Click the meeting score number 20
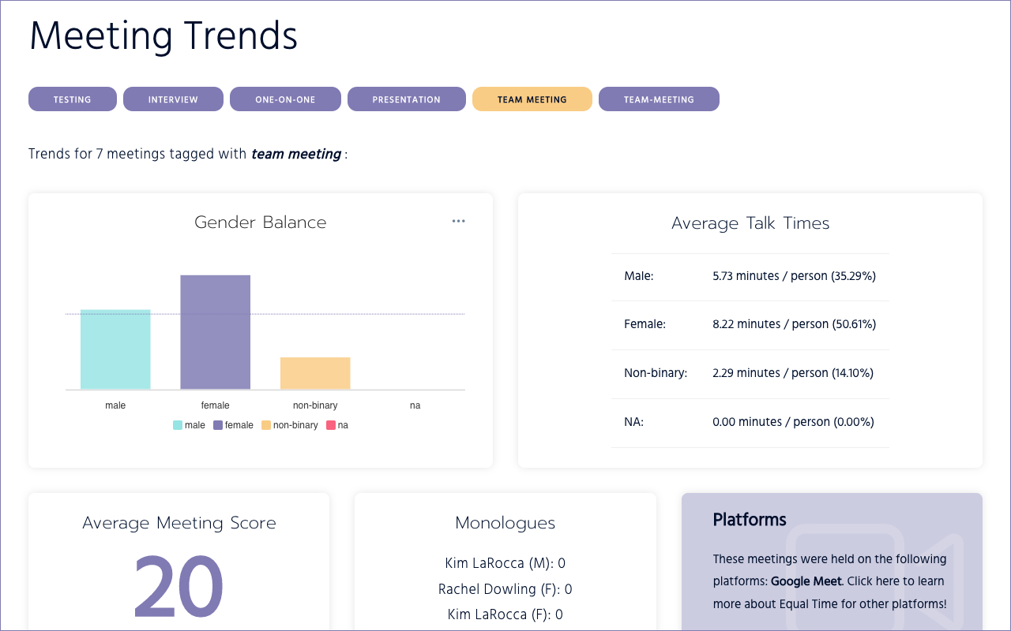The width and height of the screenshot is (1011, 631). (x=179, y=588)
